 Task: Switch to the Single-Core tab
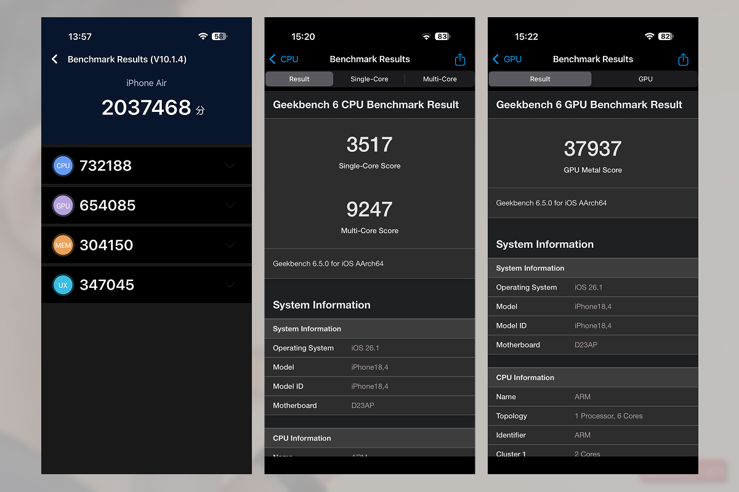click(369, 79)
